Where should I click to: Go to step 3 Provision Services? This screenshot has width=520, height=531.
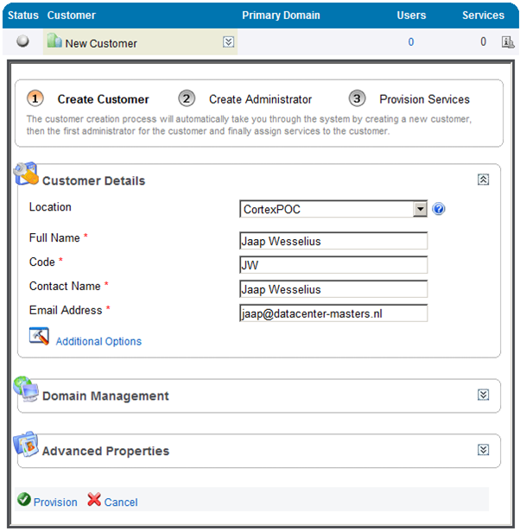(x=423, y=99)
